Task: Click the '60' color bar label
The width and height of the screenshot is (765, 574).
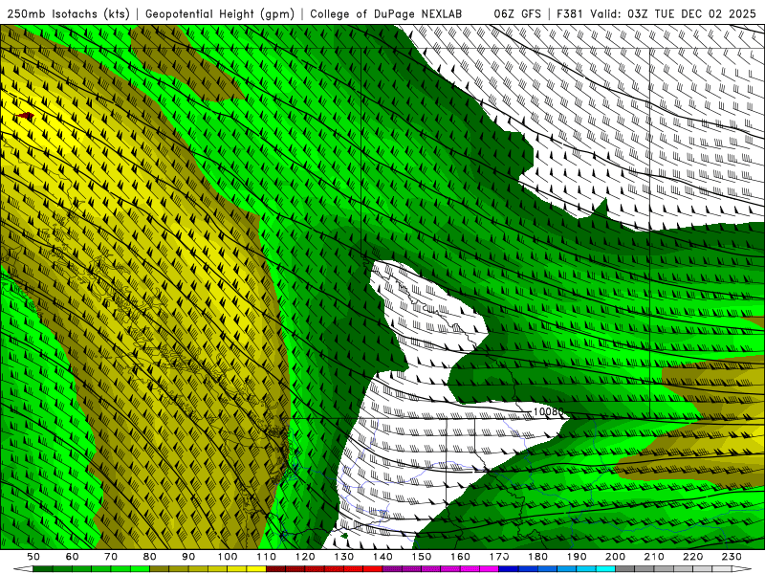Action: click(73, 557)
